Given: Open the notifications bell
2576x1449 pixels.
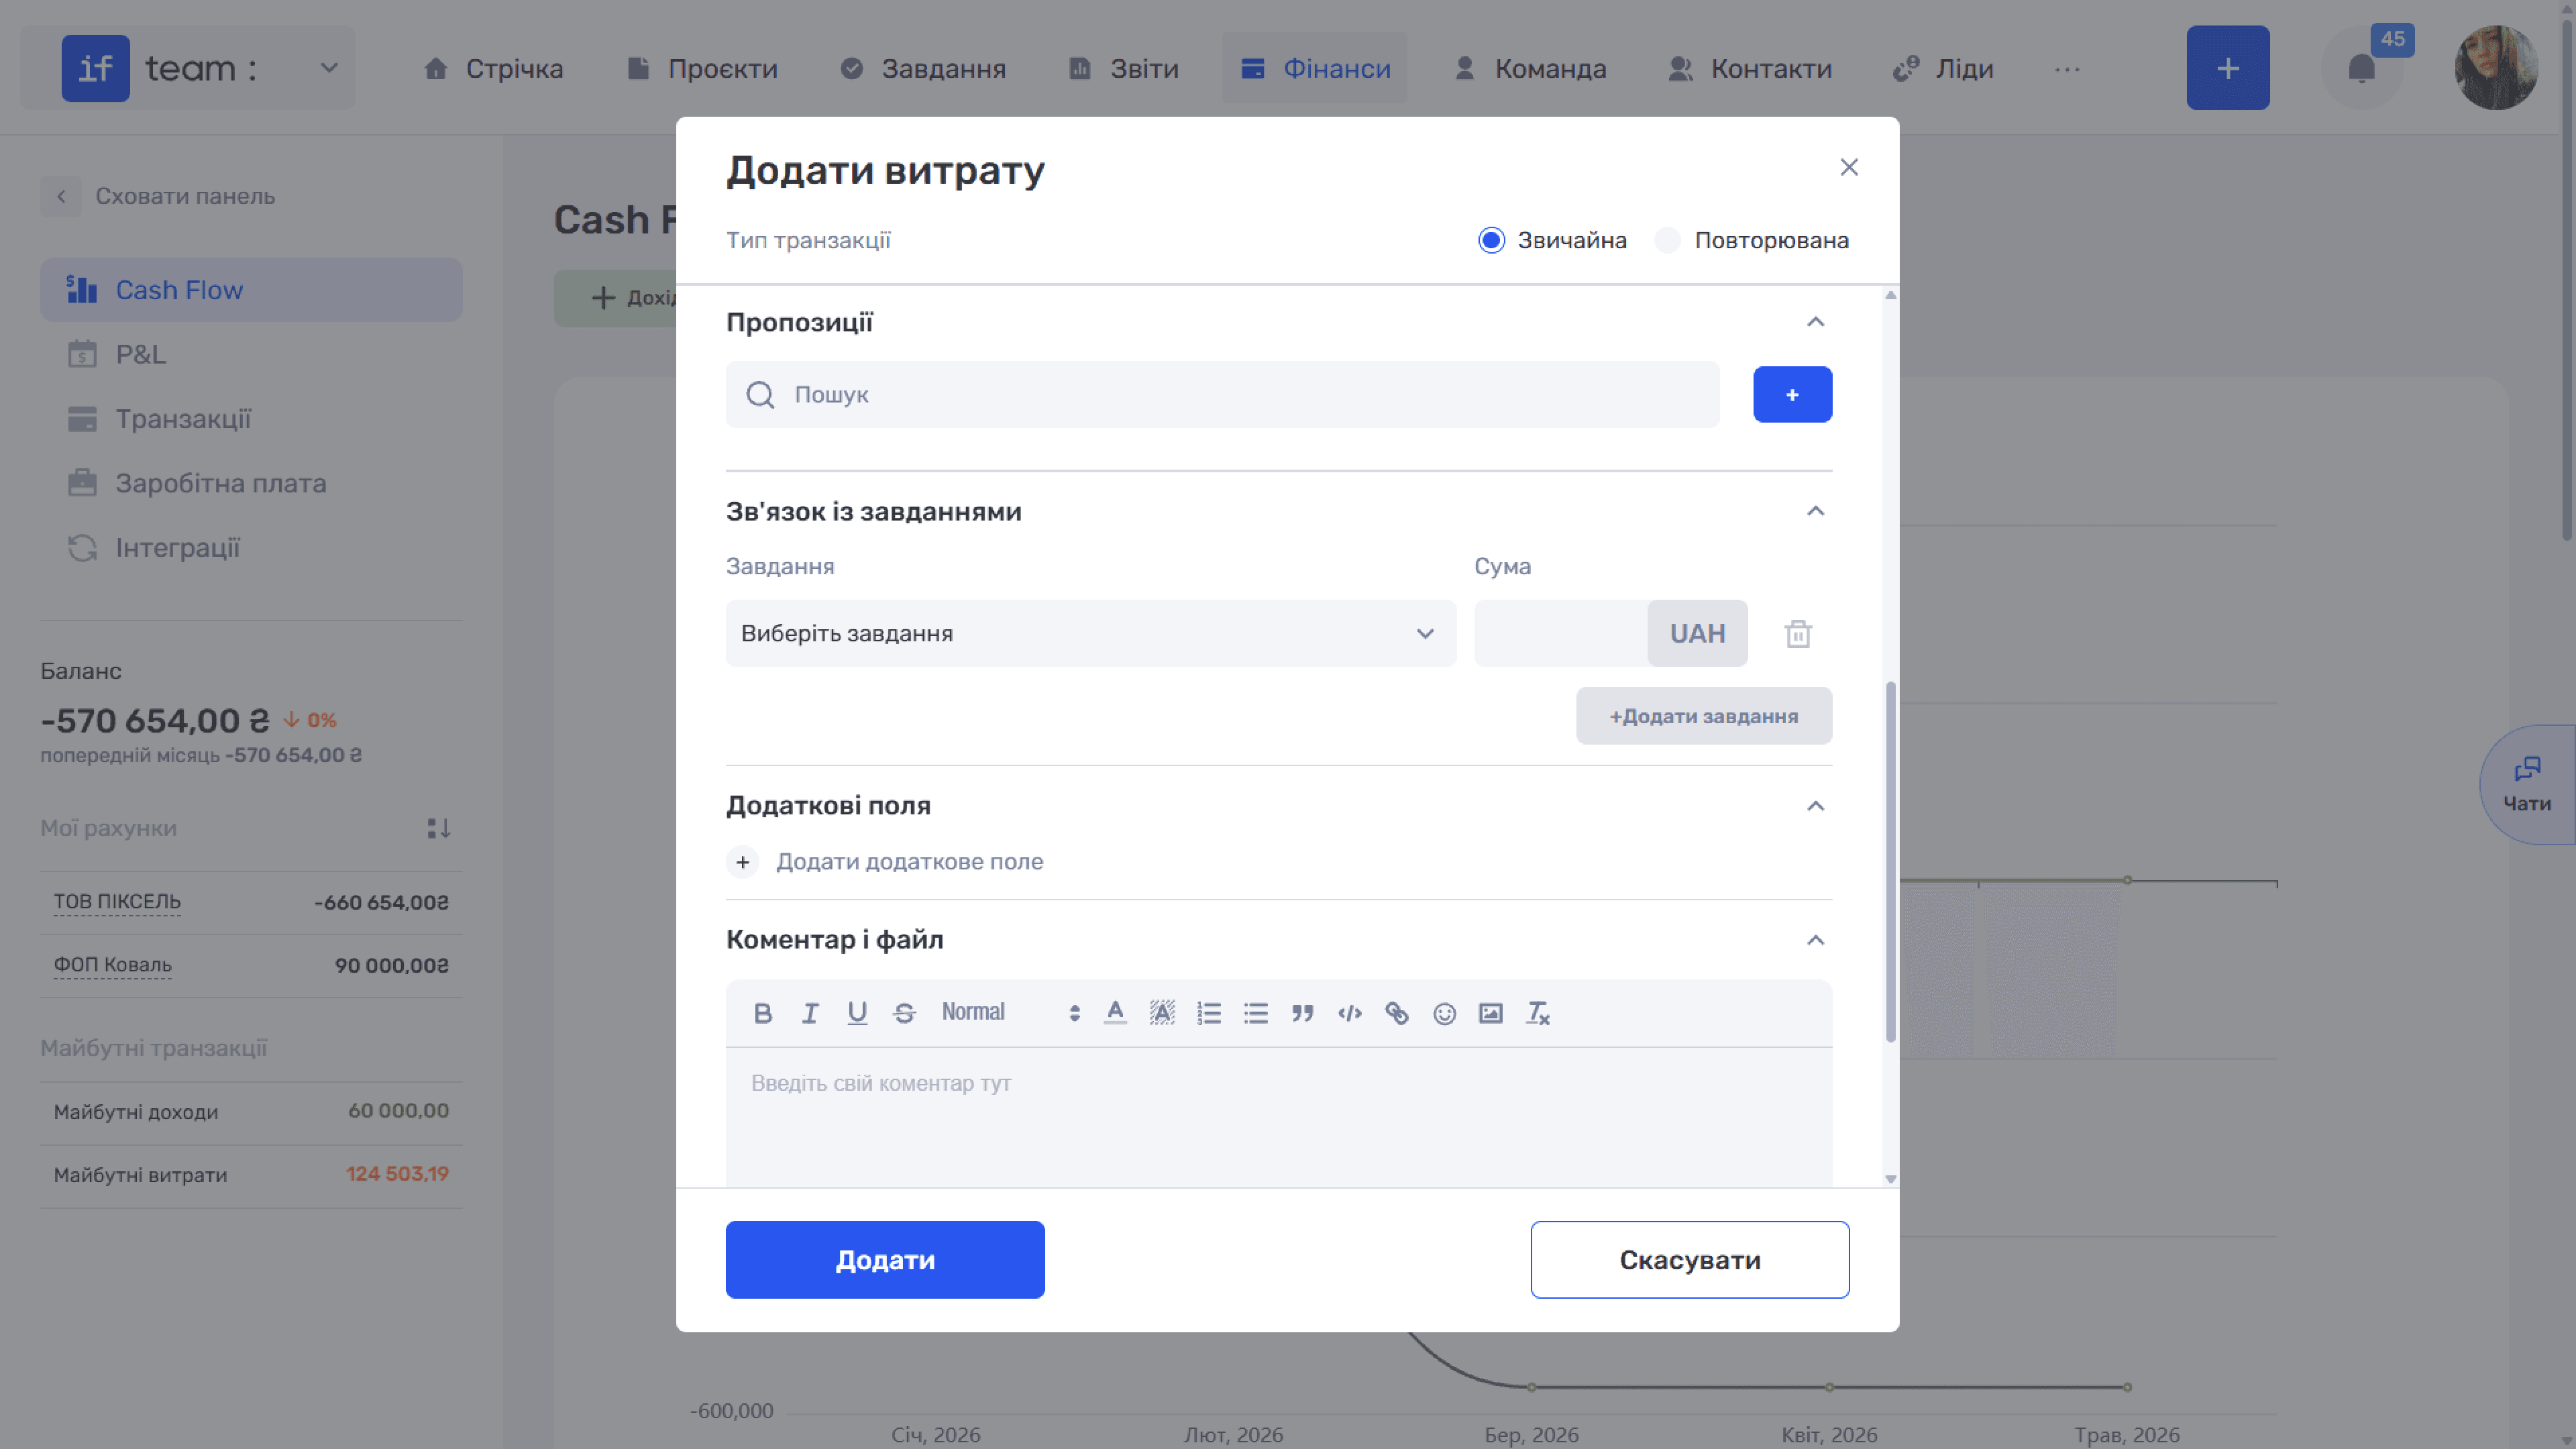Looking at the screenshot, I should tap(2362, 68).
